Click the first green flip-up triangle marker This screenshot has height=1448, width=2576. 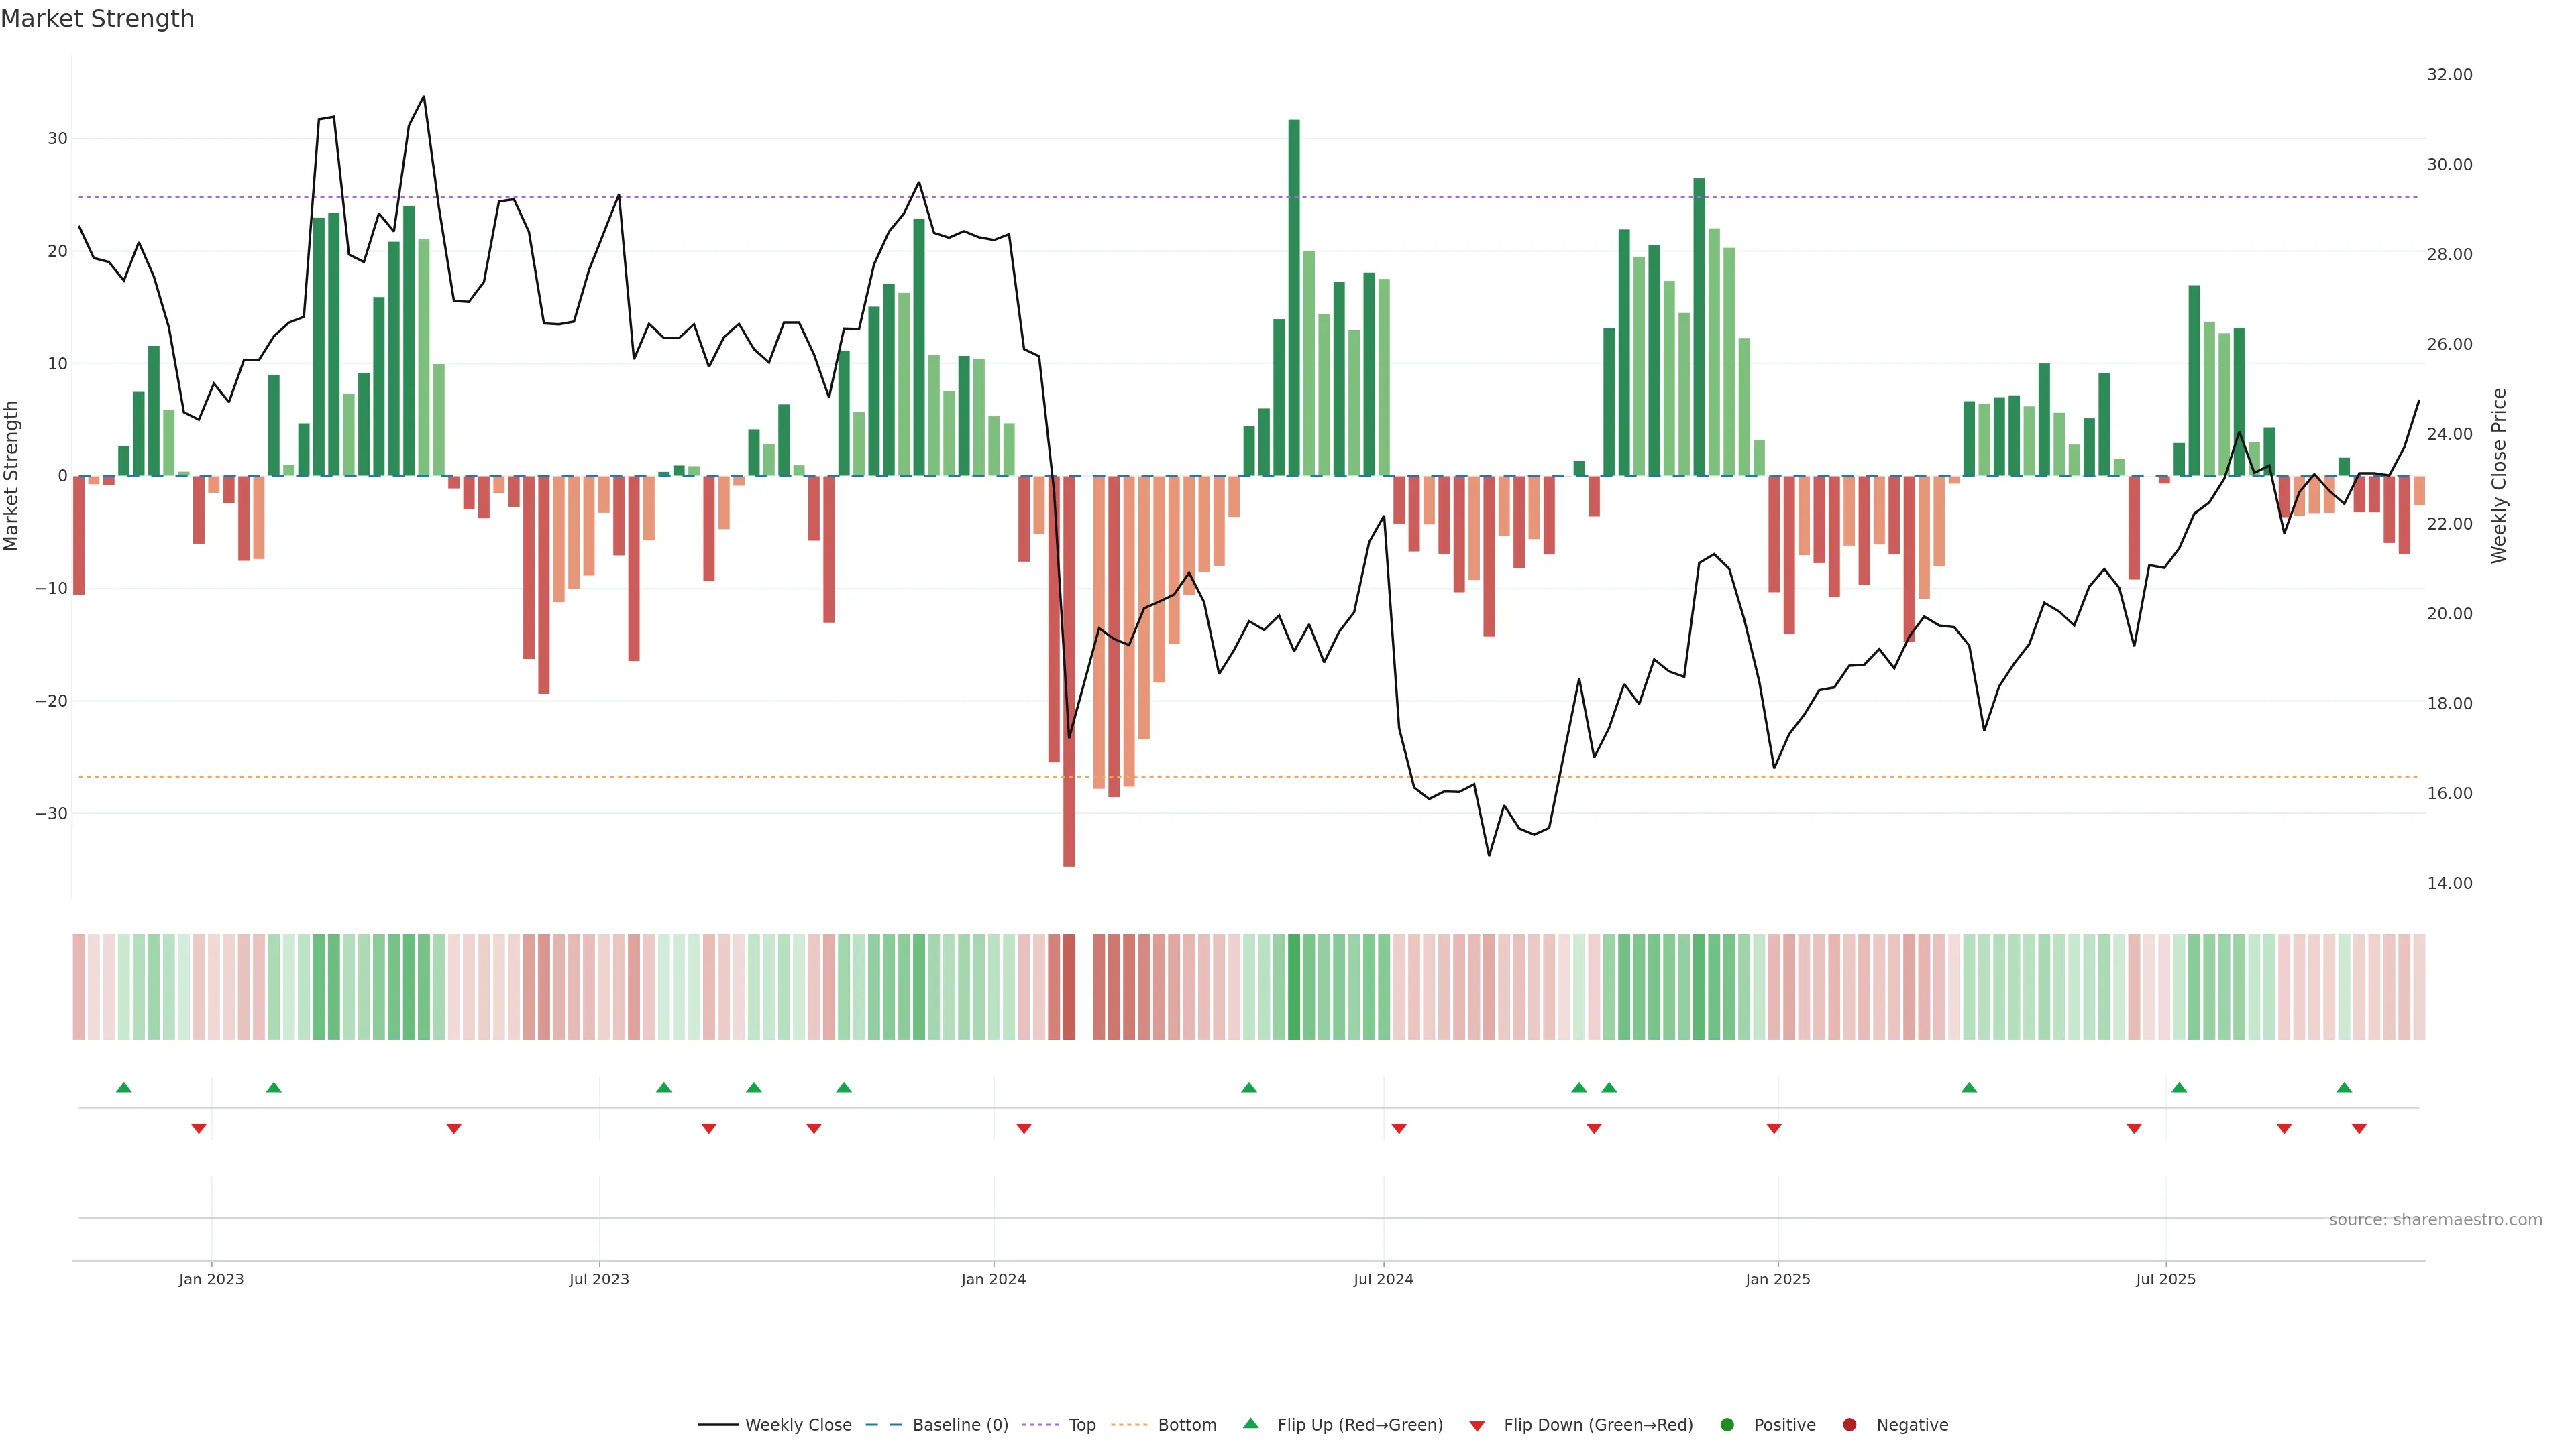[124, 1087]
